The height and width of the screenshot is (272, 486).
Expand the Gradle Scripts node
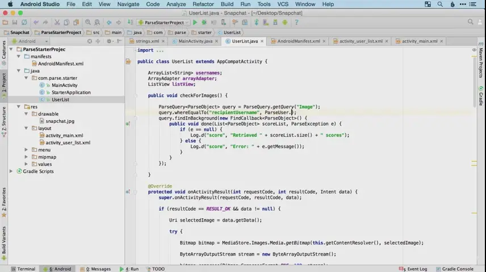tap(11, 171)
